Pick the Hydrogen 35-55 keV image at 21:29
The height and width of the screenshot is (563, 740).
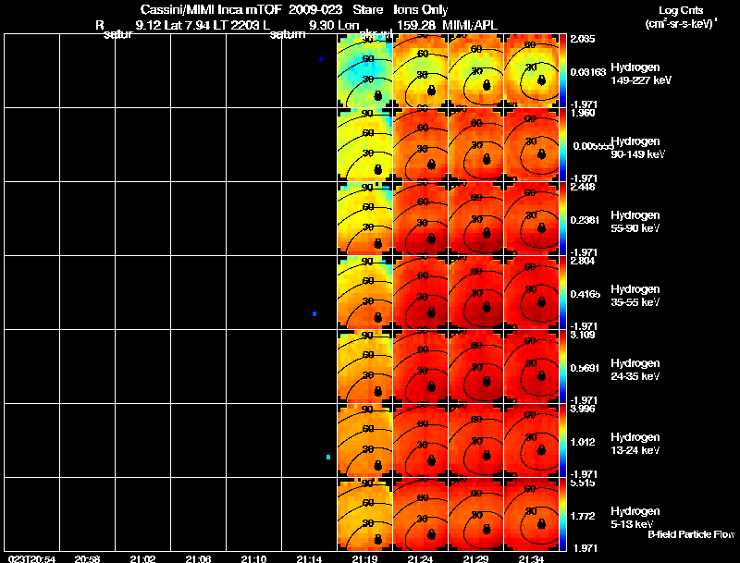point(475,293)
